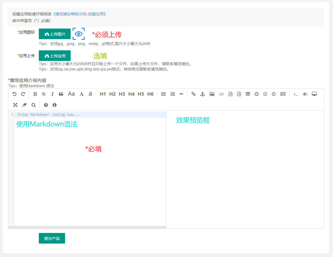The height and width of the screenshot is (257, 333).
Task: Open the emoji picker smiley icon
Action: pos(265,94)
